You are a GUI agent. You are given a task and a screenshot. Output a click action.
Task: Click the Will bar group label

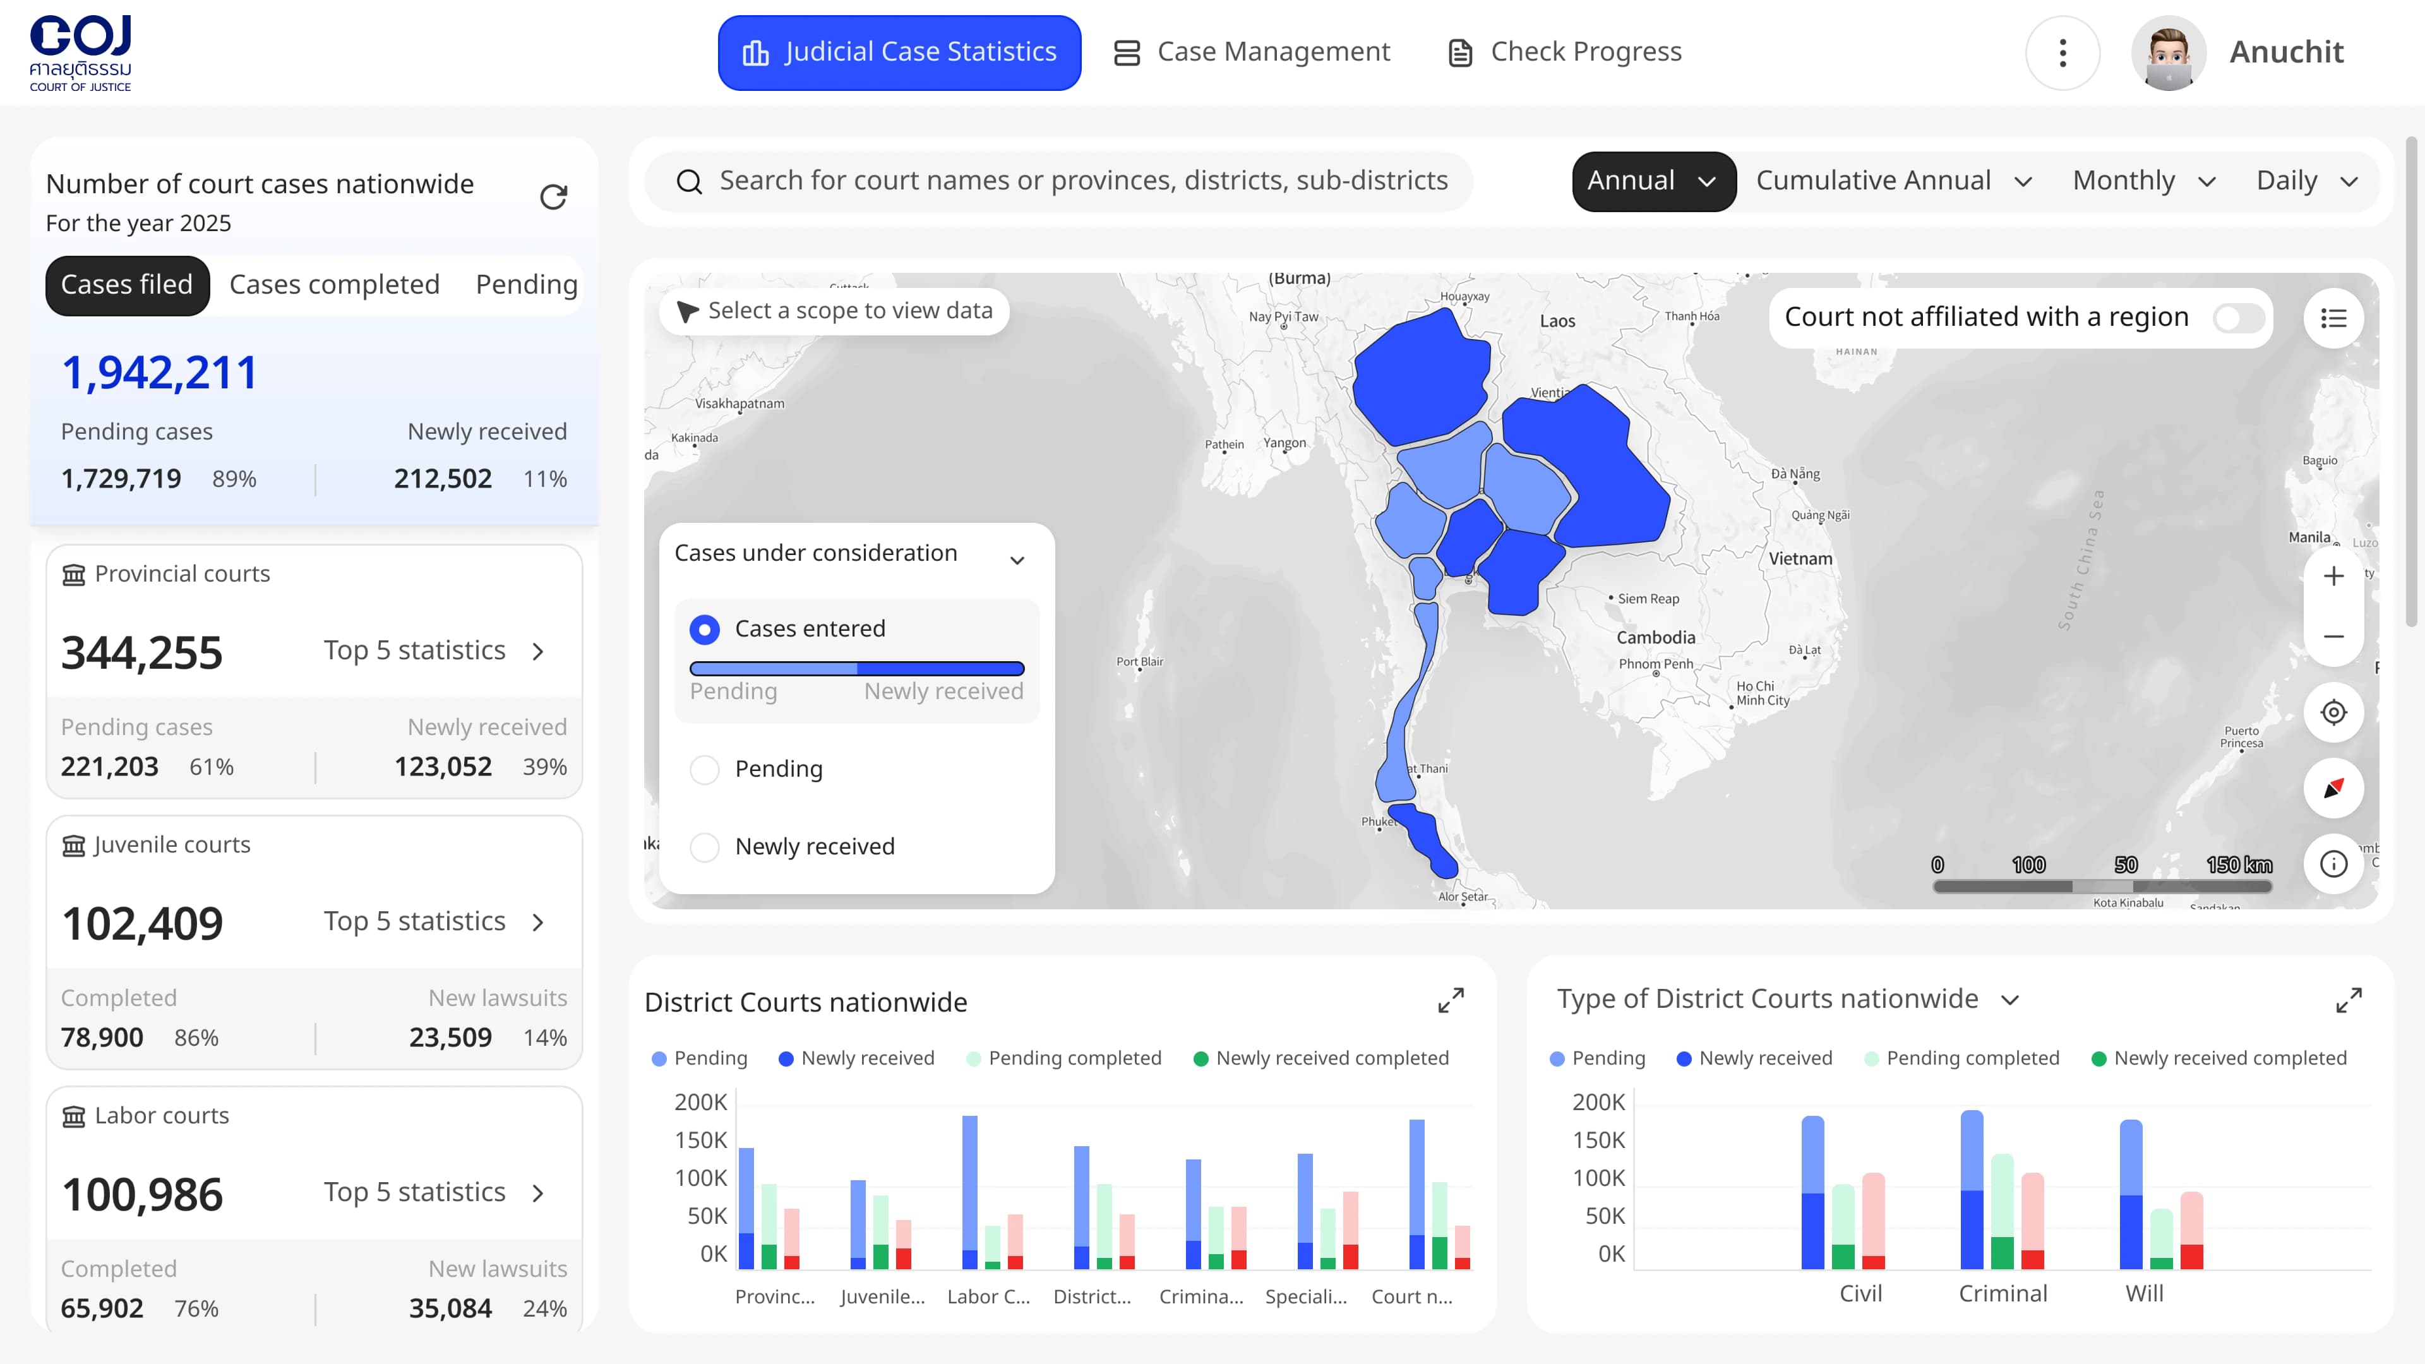coord(2143,1295)
